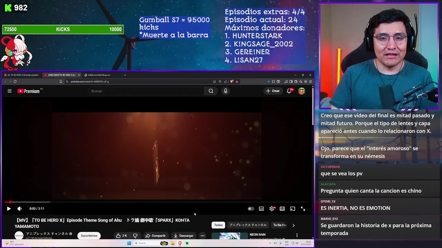
Task: Go forward in browser history
Action: coord(10,82)
